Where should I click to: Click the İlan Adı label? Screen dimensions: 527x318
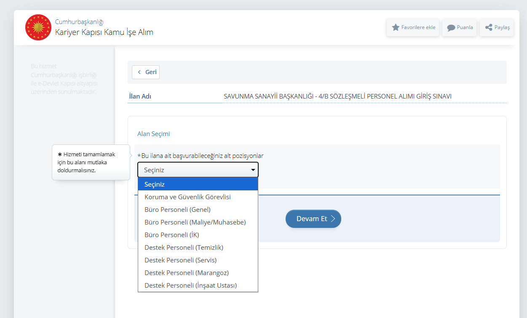click(x=140, y=96)
